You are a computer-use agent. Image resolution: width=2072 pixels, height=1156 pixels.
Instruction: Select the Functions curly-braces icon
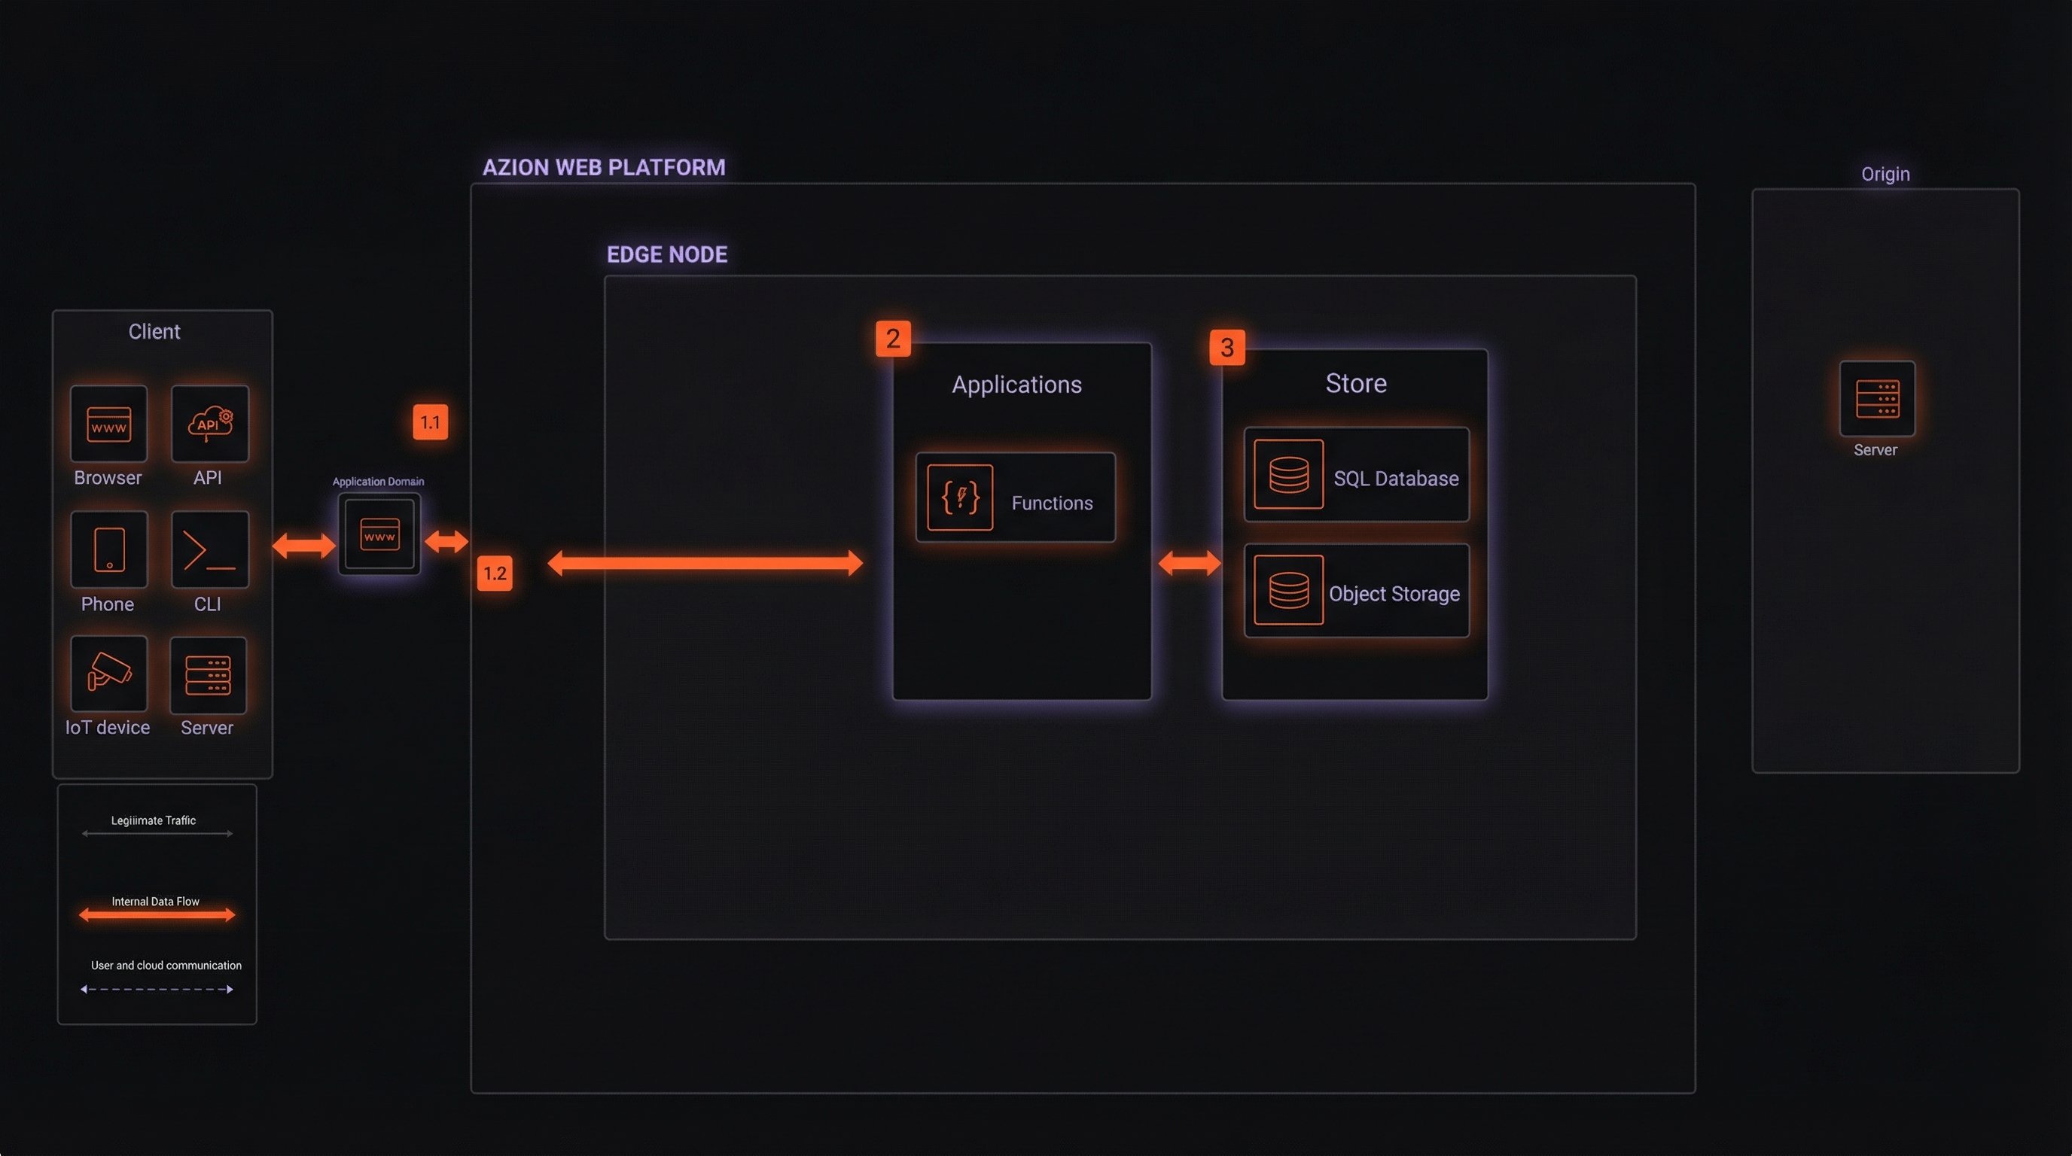[960, 497]
